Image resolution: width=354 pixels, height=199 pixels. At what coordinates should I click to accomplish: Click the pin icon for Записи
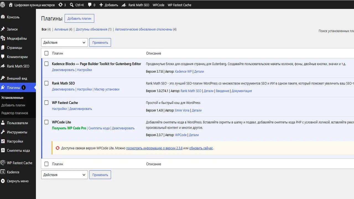pyautogui.click(x=3, y=29)
